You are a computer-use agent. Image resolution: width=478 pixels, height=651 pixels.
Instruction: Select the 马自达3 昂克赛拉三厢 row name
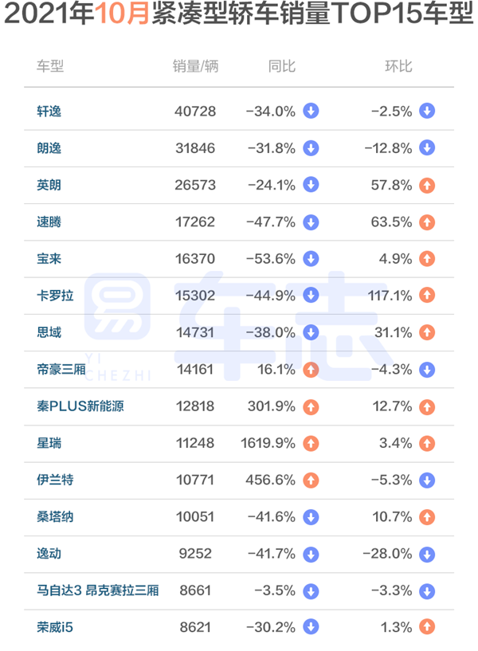(98, 590)
